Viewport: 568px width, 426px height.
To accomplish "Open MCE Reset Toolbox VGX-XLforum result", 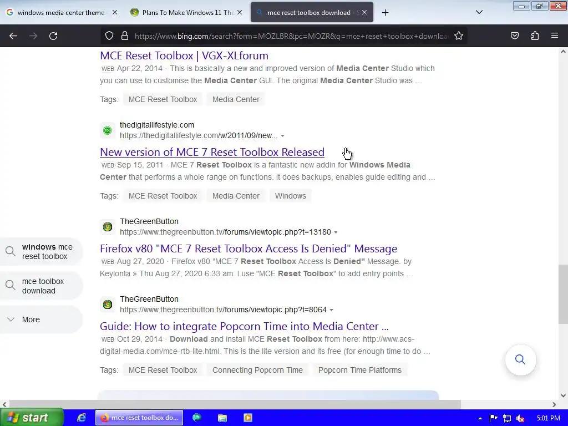I will [184, 55].
